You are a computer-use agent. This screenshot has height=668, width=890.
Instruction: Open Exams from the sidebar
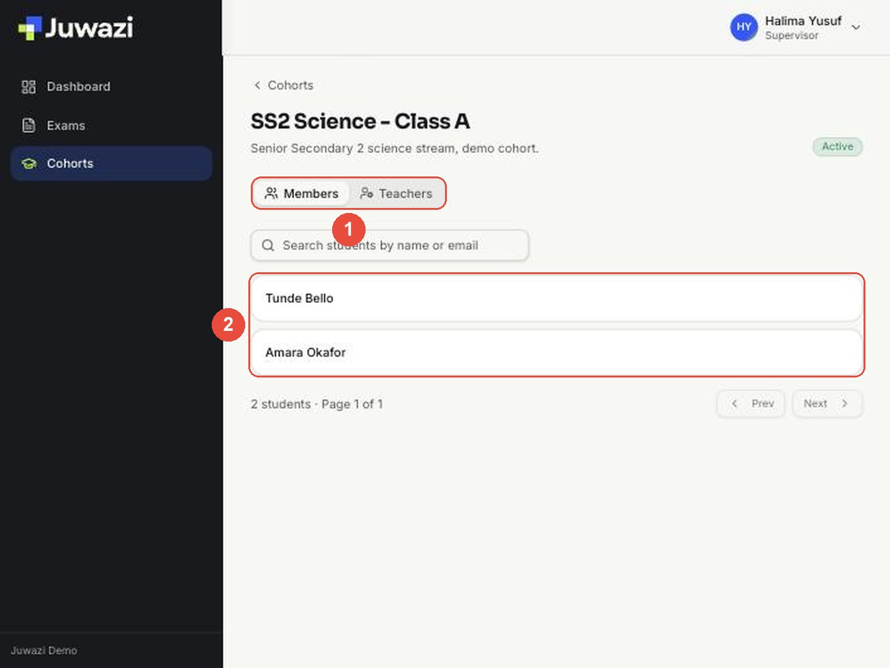coord(111,125)
